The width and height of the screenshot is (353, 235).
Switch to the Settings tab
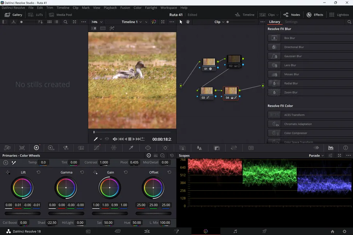(291, 22)
